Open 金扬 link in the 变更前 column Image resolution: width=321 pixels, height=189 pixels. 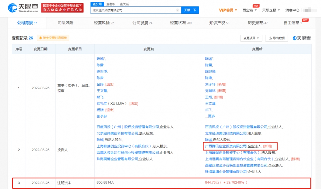click(100, 84)
